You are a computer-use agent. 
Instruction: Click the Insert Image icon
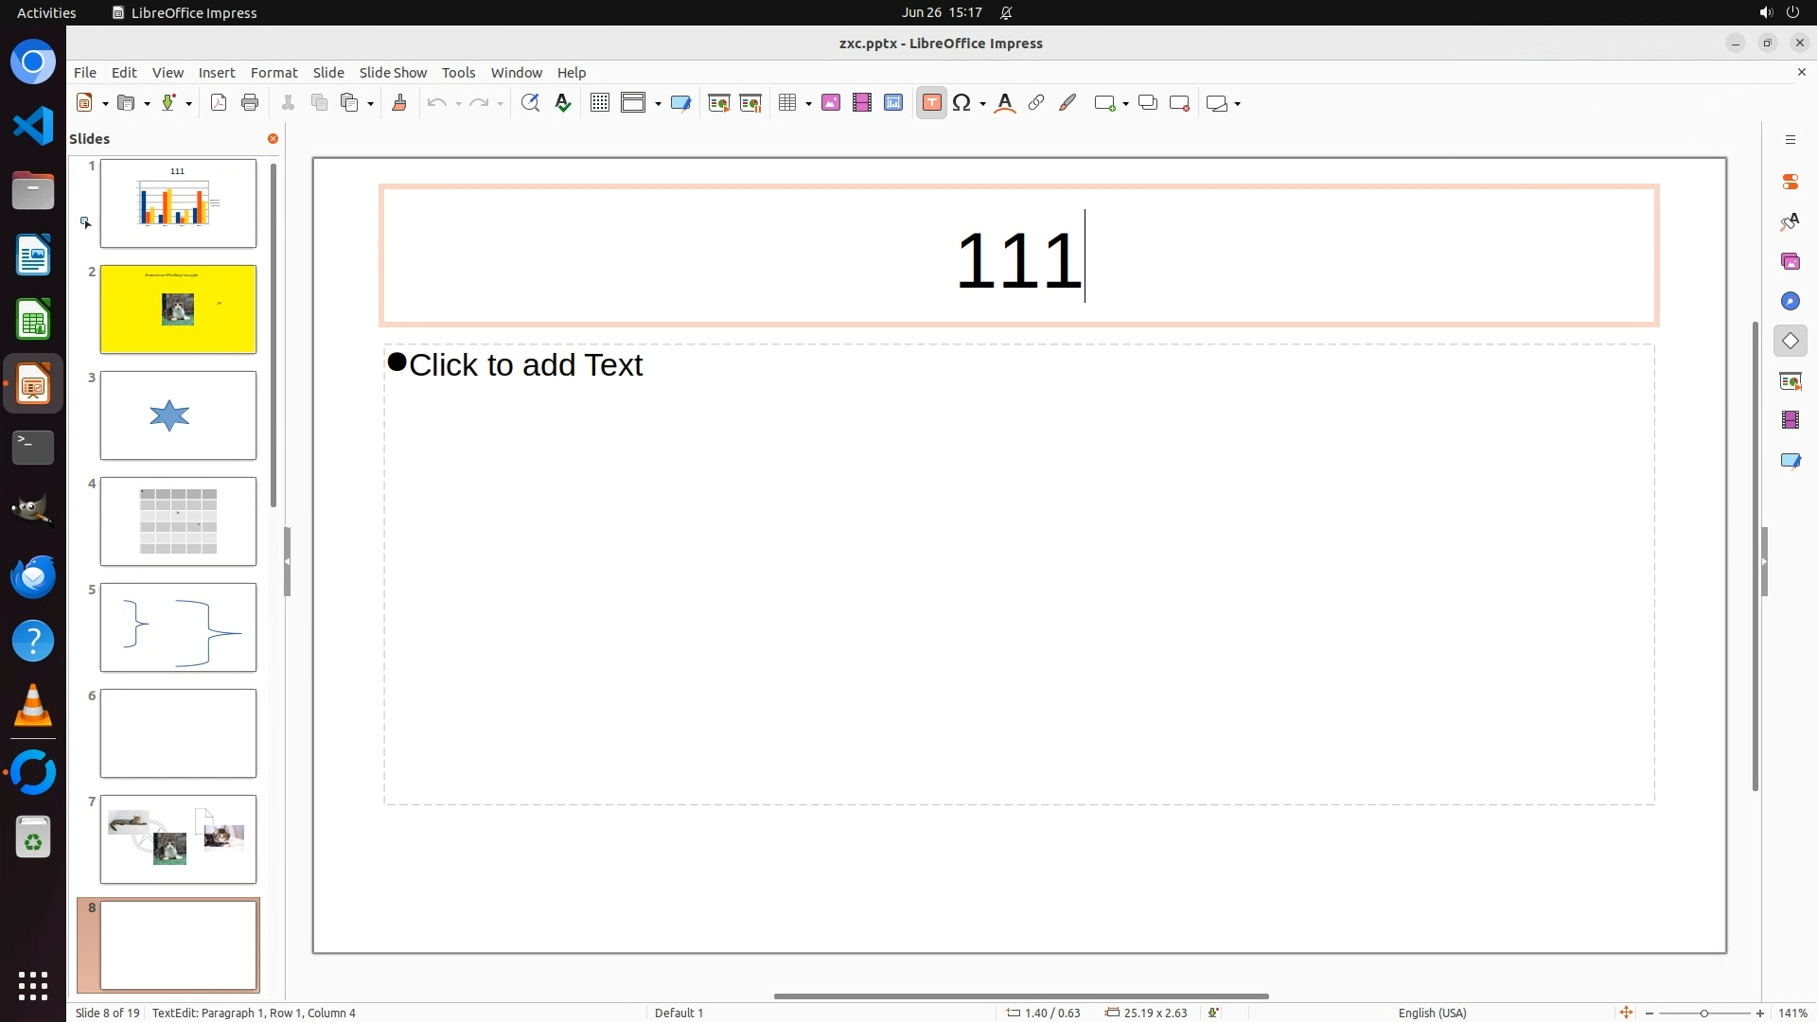pos(831,103)
